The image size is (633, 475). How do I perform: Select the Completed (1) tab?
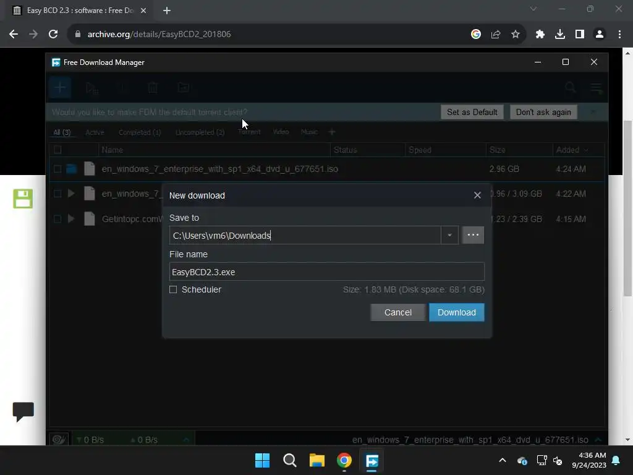pos(140,132)
